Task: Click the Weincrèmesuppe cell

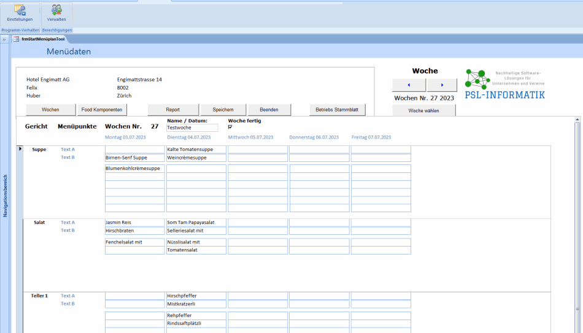Action: click(x=196, y=158)
